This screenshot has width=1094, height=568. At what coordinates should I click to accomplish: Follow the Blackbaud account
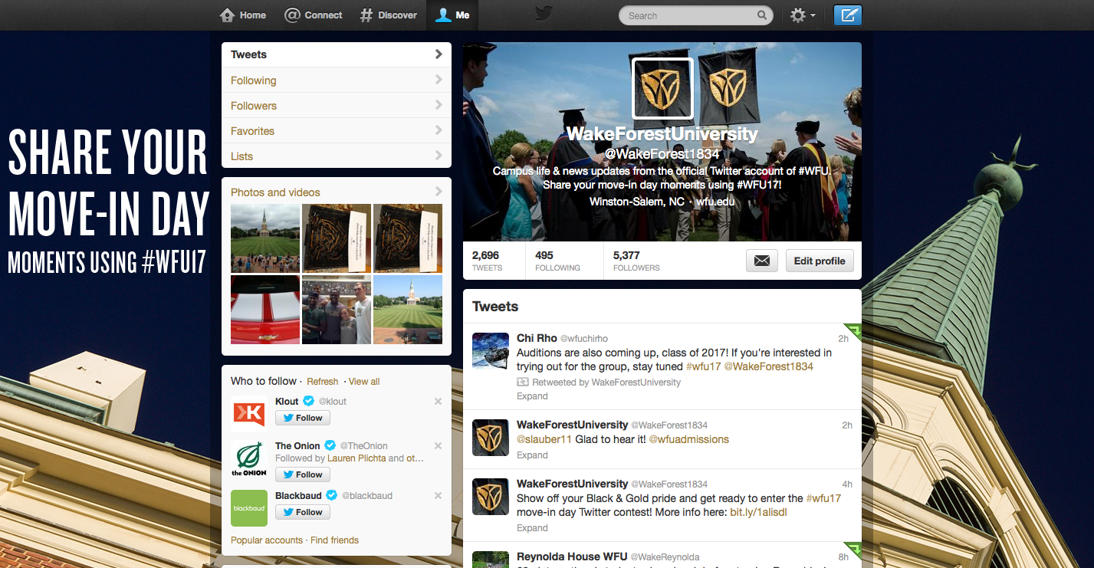(303, 512)
